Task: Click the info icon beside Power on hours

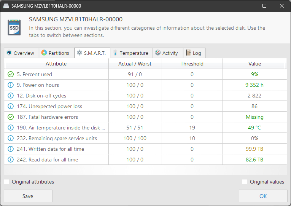Action: 11,85
